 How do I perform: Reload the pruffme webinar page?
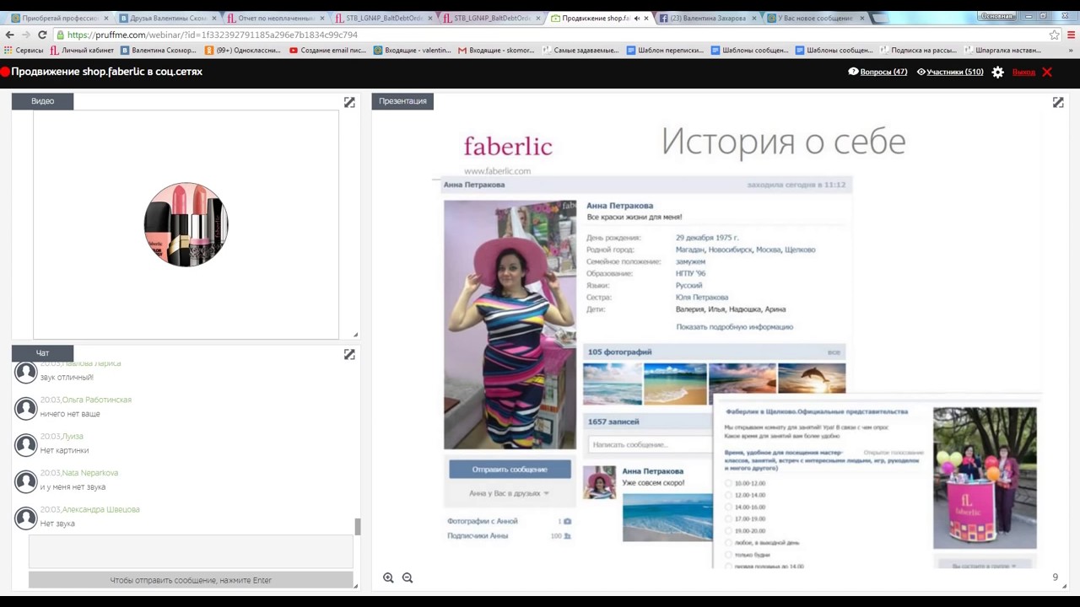coord(42,35)
